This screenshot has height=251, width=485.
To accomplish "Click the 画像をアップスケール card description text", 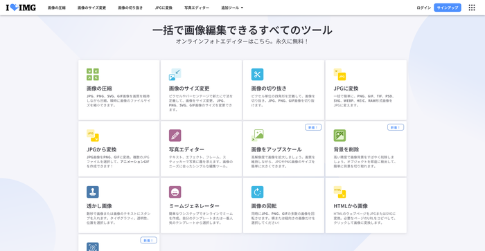I will (283, 162).
